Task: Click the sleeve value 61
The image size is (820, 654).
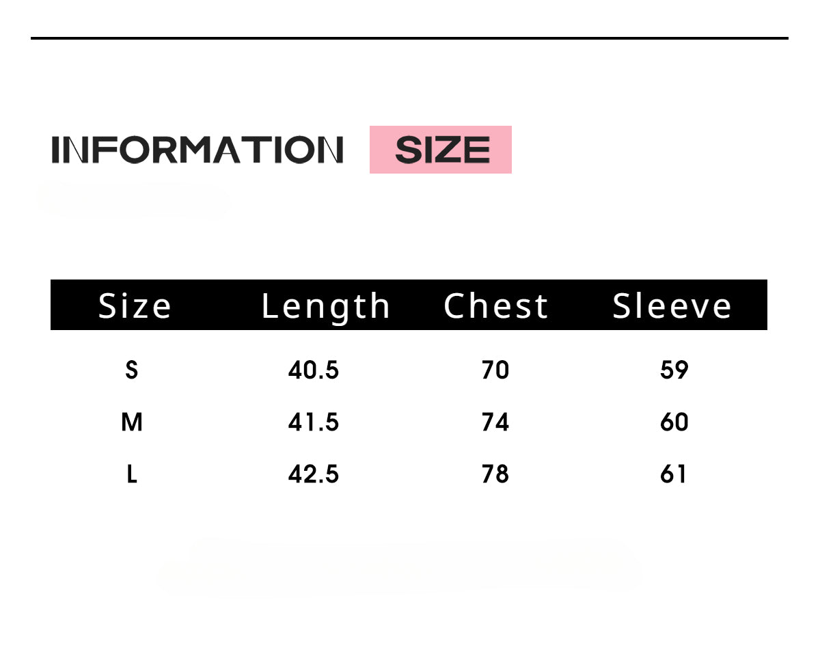Action: tap(673, 474)
